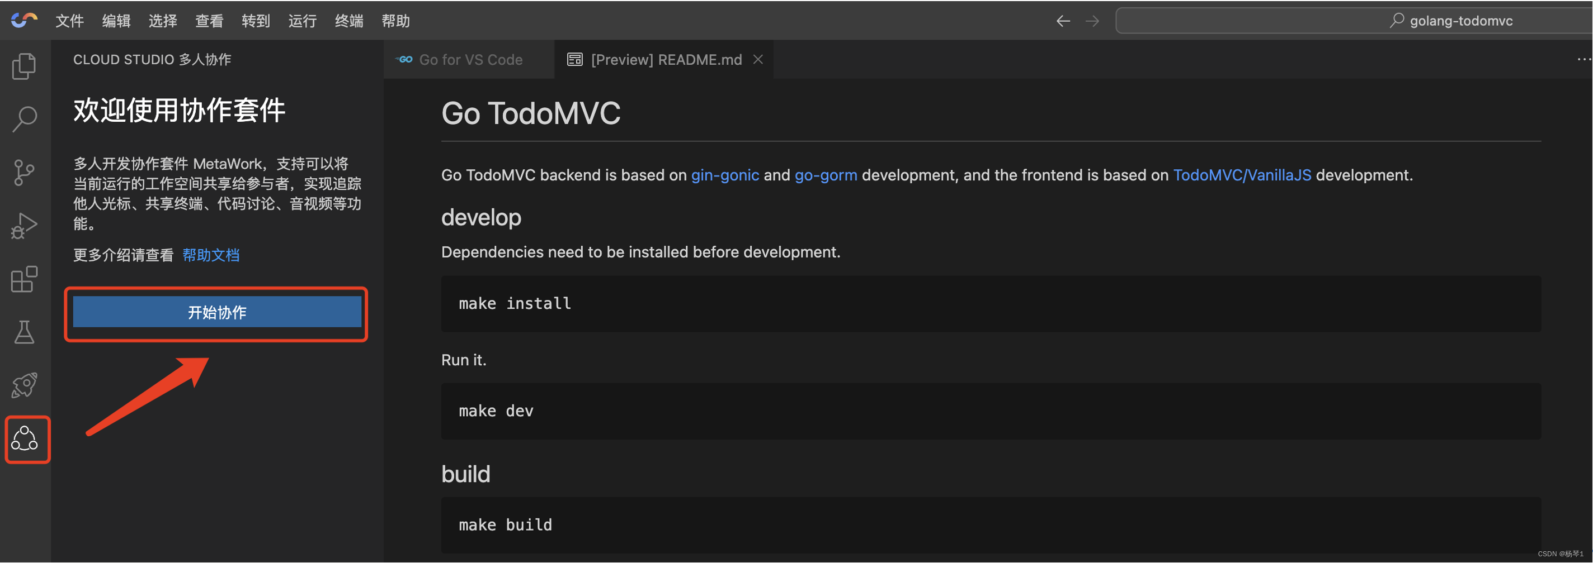The image size is (1593, 563).
Task: Select the [Preview] README.md tab
Action: click(663, 59)
